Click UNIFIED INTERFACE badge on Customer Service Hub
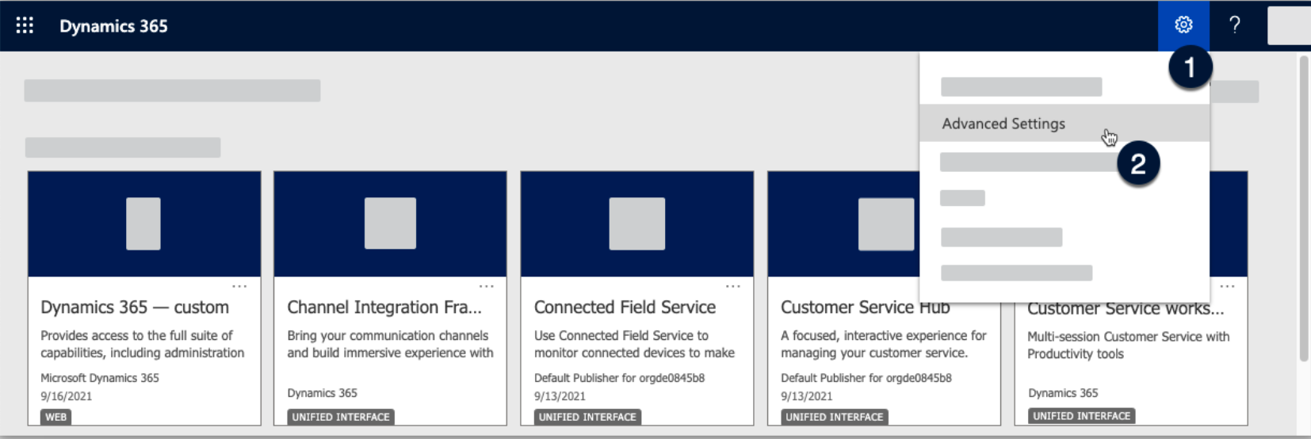 pyautogui.click(x=834, y=417)
